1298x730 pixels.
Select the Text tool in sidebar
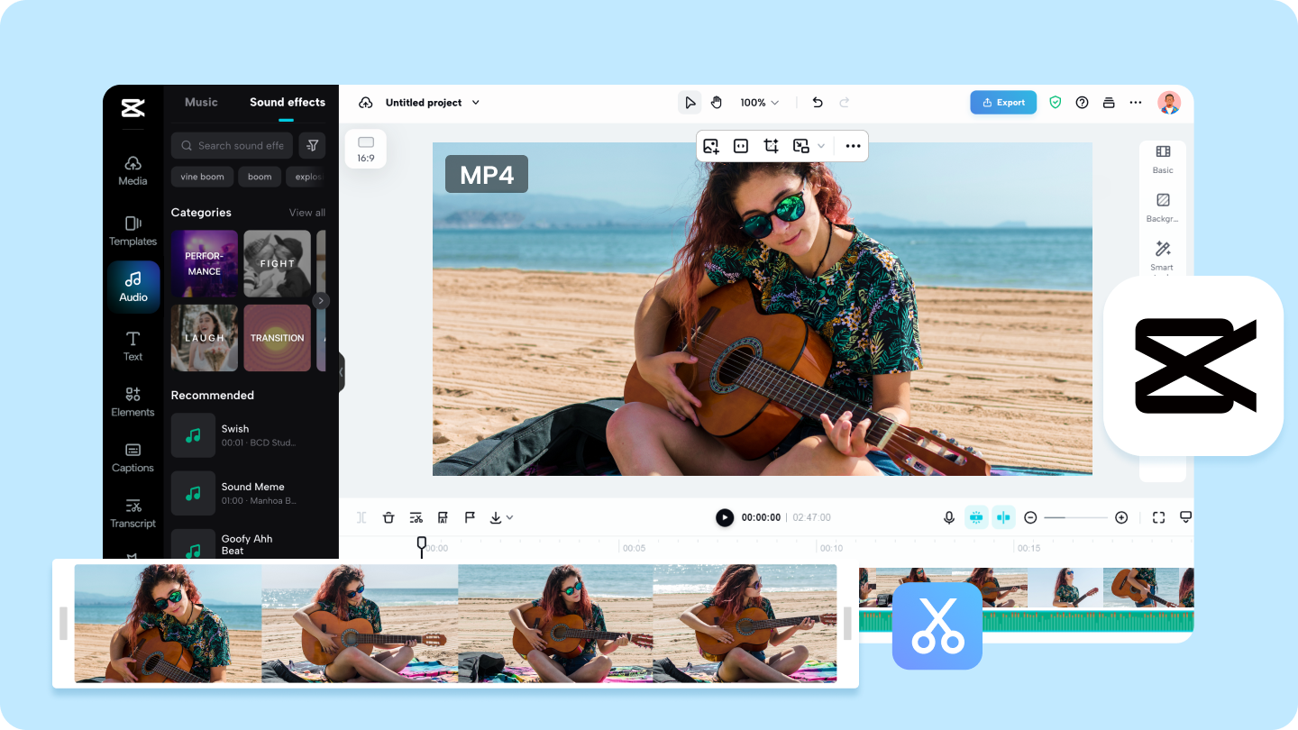coord(133,345)
